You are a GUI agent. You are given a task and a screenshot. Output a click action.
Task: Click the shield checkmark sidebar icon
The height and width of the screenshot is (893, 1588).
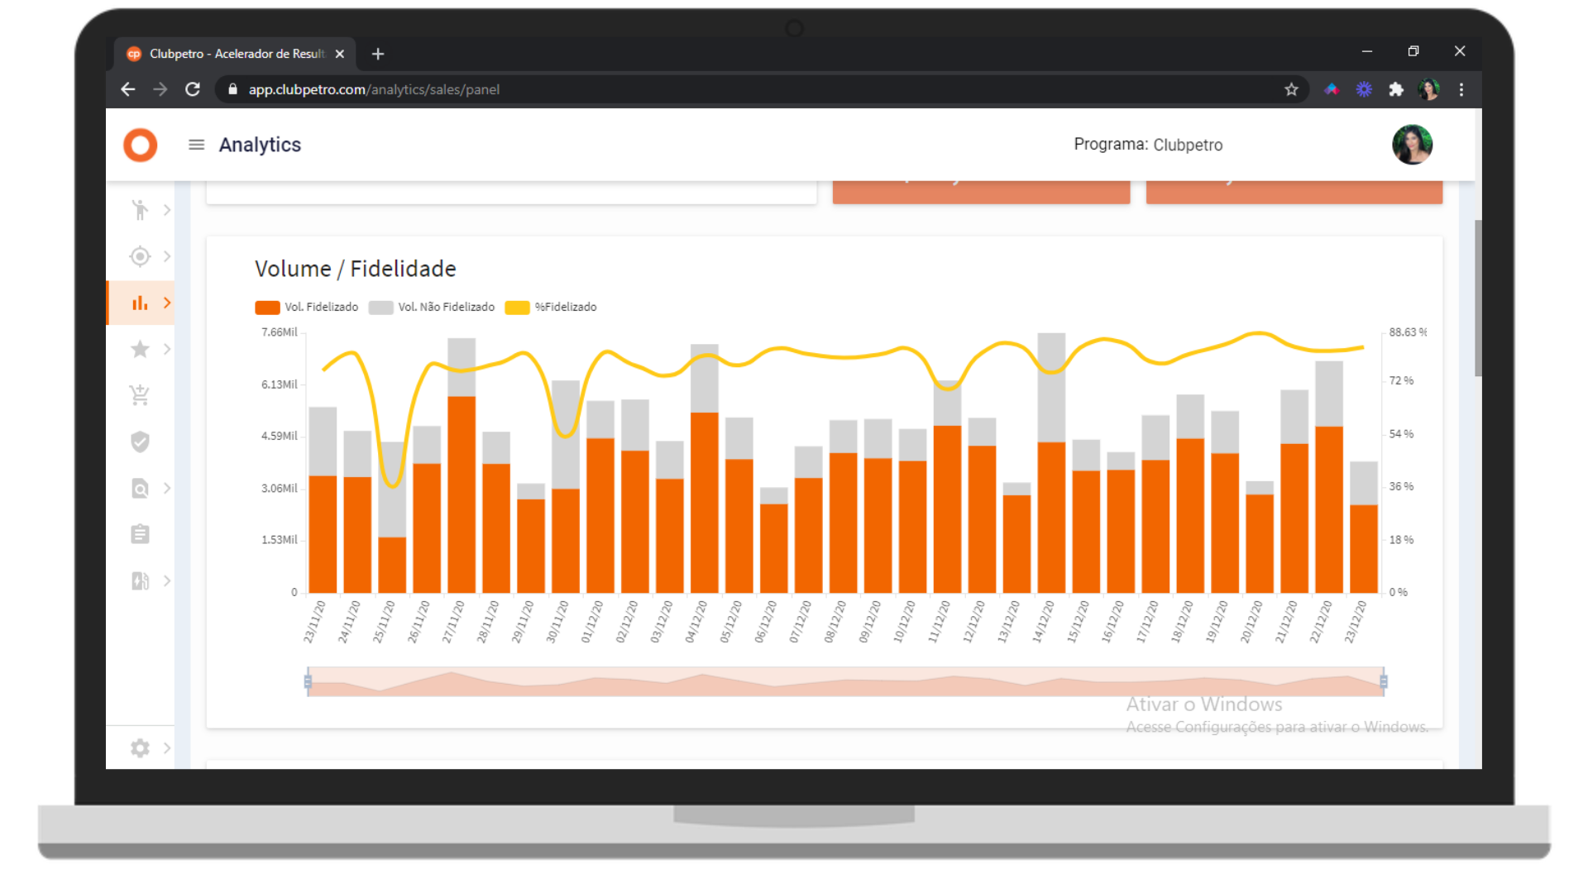click(140, 442)
